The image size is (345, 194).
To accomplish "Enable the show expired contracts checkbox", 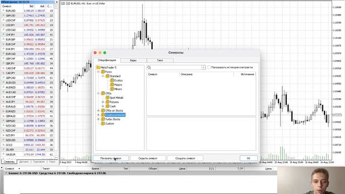I will (209, 67).
